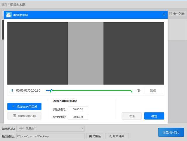Click the trash icon on the 删除选中区域 button
Image resolution: width=187 pixels, height=141 pixels.
point(15,116)
